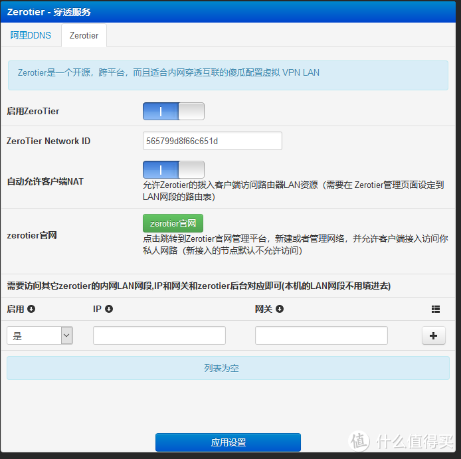
Task: Open the green zerotier官网 button
Action: [x=173, y=223]
